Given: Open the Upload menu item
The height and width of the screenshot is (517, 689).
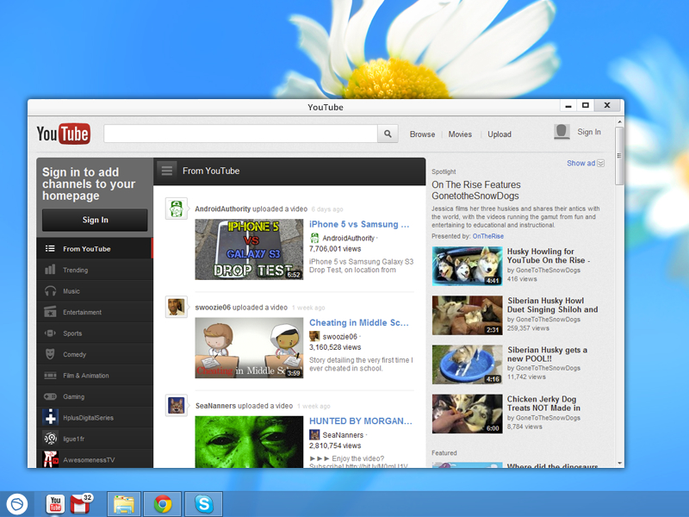Looking at the screenshot, I should [x=500, y=134].
